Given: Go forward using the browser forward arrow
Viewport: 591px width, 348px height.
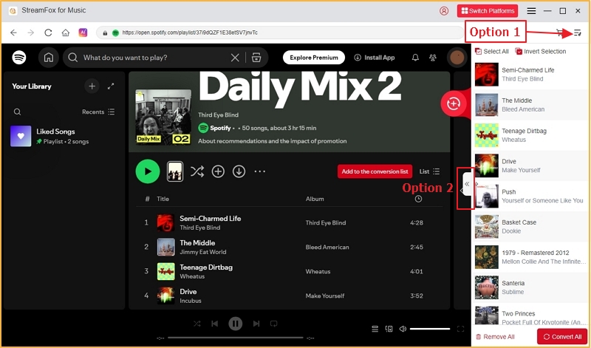Looking at the screenshot, I should [x=31, y=33].
